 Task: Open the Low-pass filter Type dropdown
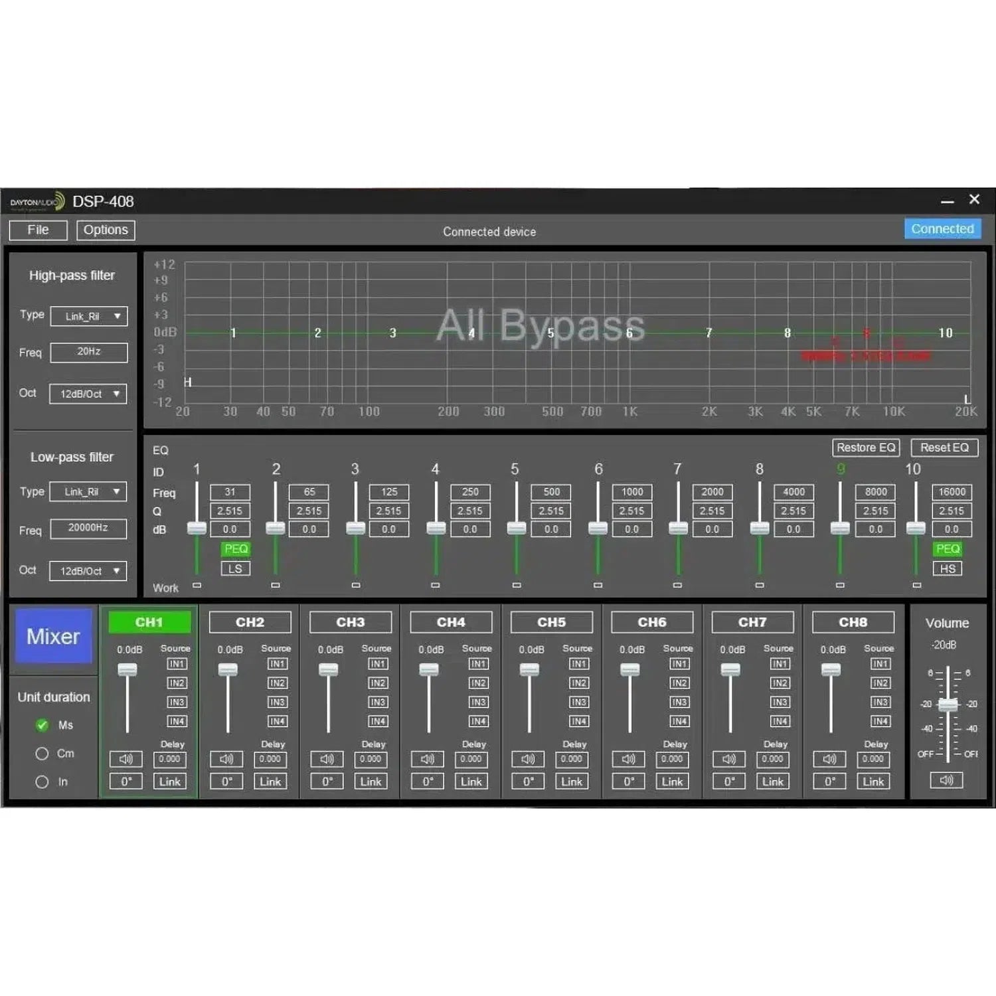coord(88,492)
